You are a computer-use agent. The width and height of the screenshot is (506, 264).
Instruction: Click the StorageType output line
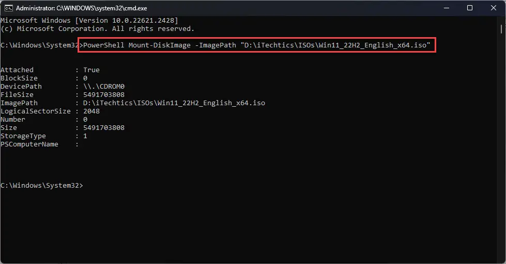click(x=44, y=136)
